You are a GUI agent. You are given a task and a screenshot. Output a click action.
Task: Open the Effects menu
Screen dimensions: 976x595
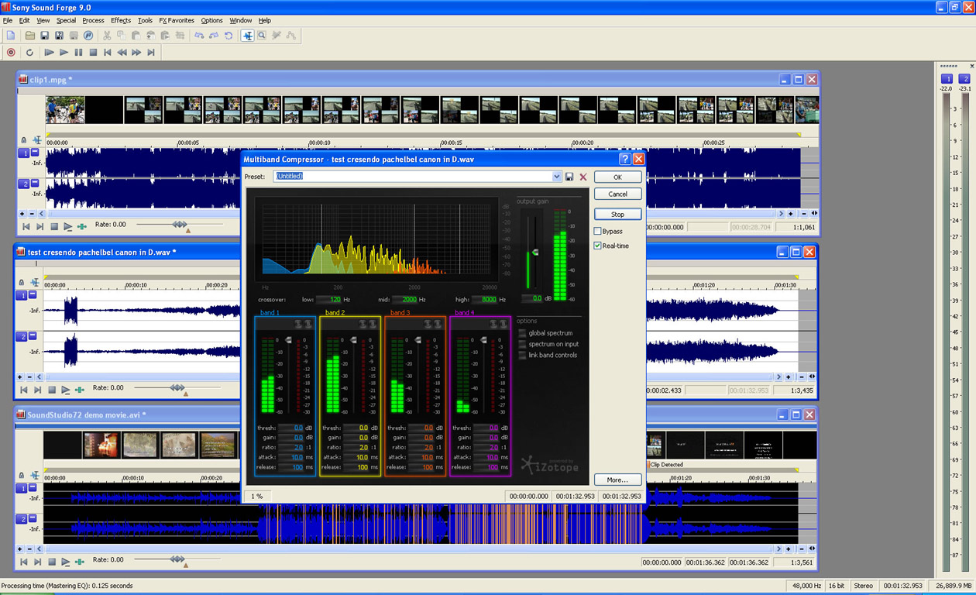click(121, 20)
